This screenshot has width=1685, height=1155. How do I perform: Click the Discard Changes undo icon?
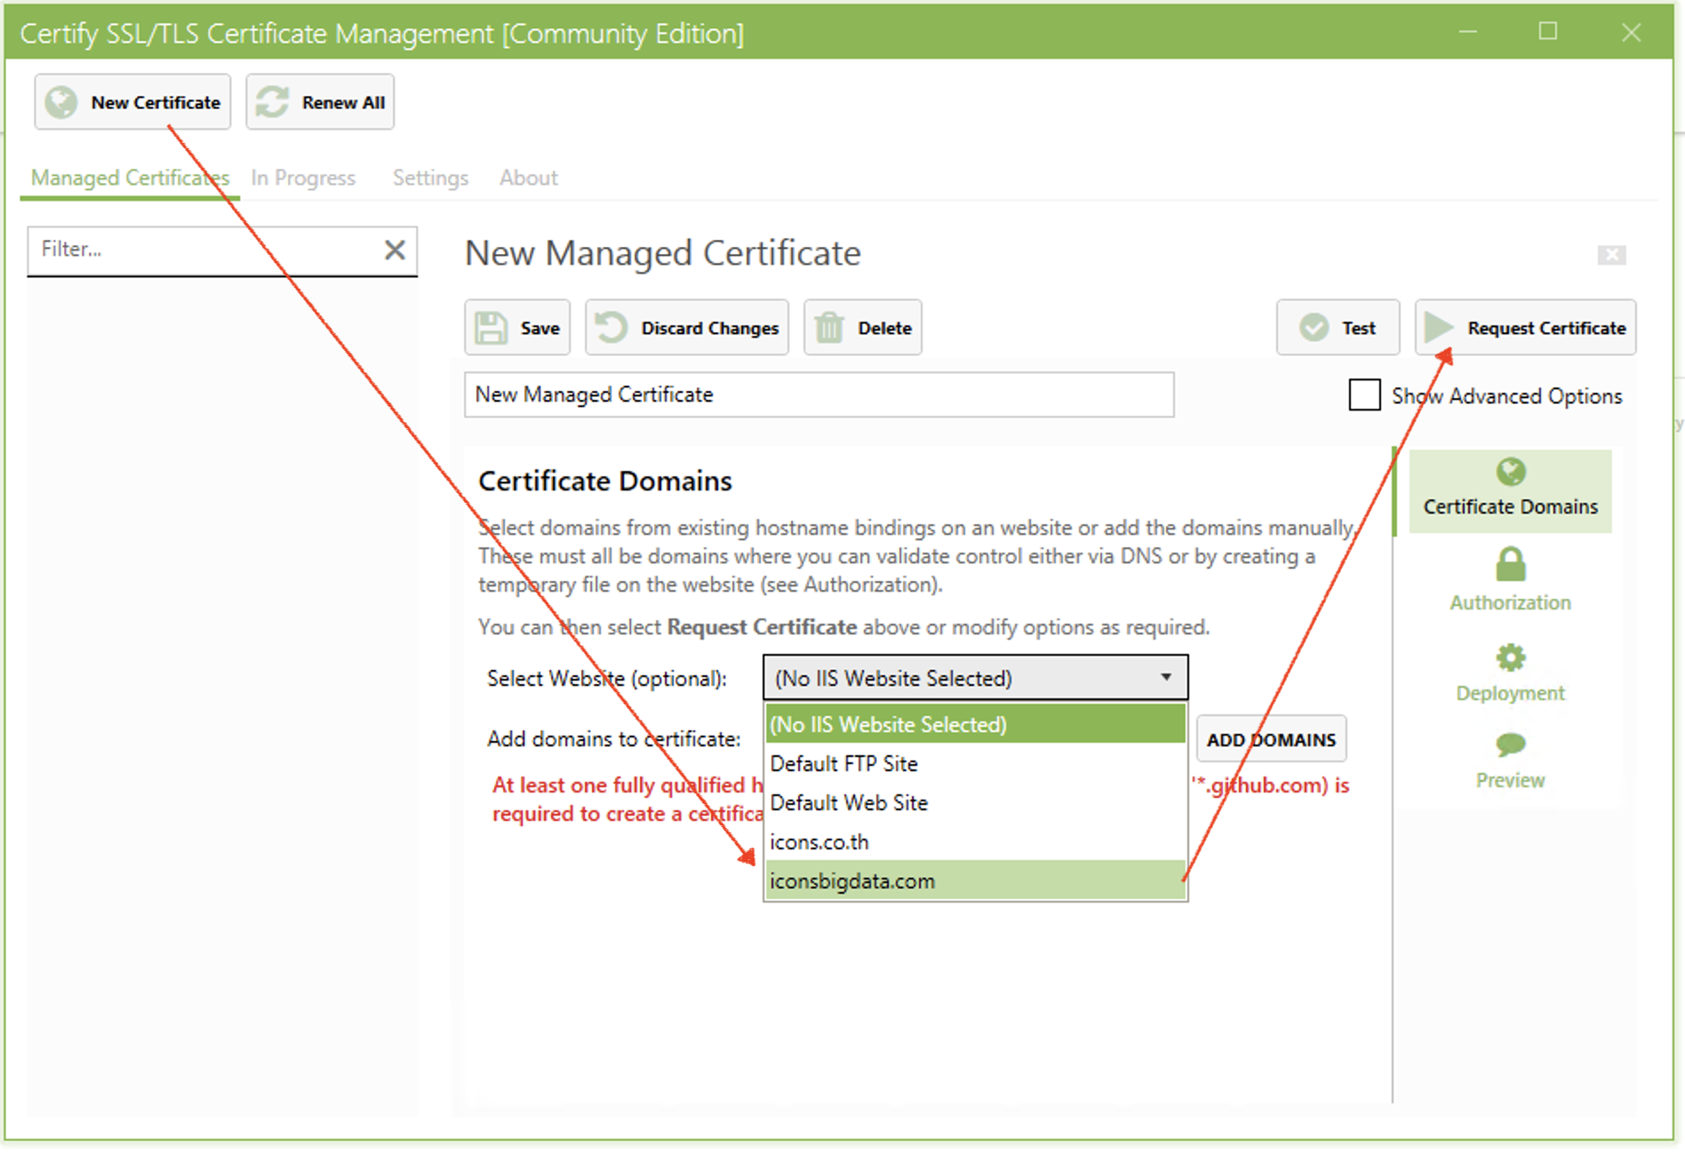point(611,328)
